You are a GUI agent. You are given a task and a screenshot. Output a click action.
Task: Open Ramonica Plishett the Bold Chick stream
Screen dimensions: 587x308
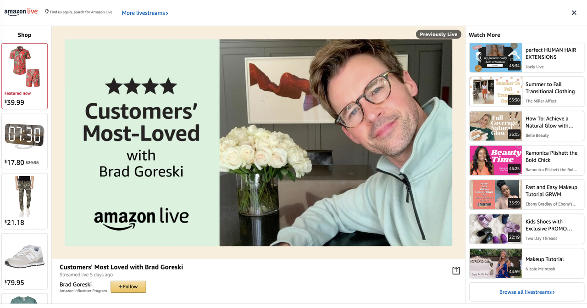tap(527, 161)
